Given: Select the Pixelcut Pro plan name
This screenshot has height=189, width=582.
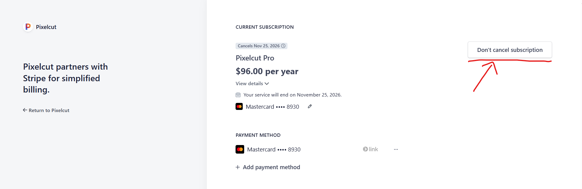Looking at the screenshot, I should click(255, 58).
